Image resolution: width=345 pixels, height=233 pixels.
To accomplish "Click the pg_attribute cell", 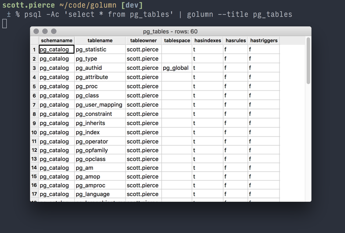I will (x=100, y=77).
